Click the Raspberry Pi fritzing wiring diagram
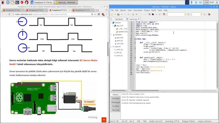 (53, 98)
